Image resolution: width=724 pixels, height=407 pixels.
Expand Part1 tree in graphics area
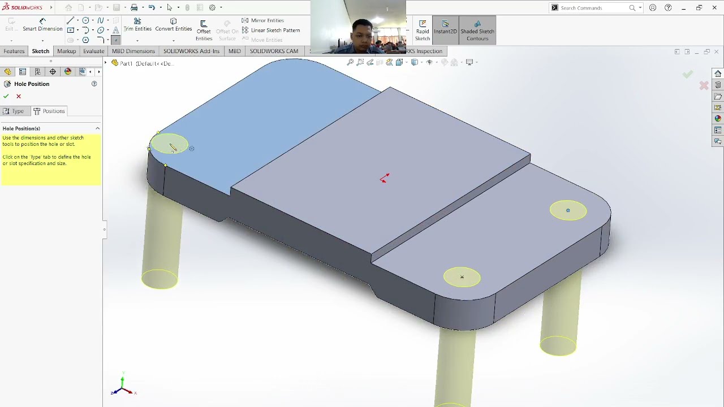click(106, 63)
